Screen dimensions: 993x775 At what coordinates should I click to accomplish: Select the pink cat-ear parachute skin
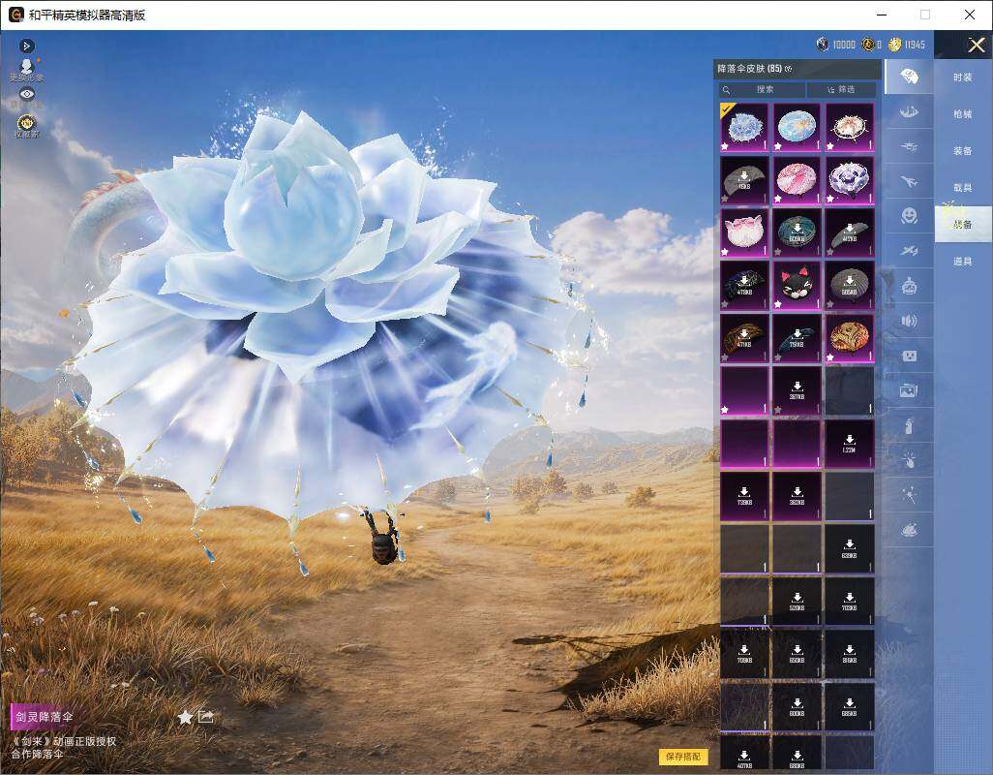point(745,232)
